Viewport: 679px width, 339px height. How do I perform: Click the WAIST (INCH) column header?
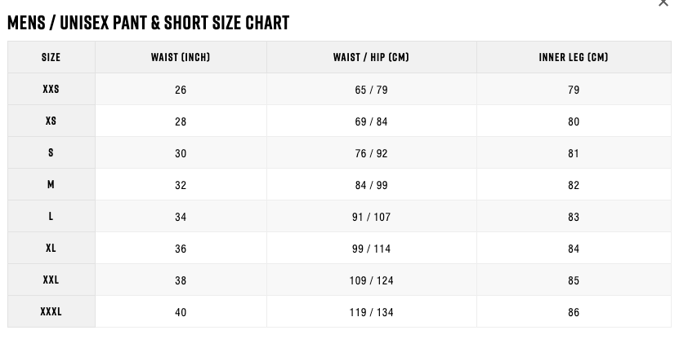click(181, 57)
